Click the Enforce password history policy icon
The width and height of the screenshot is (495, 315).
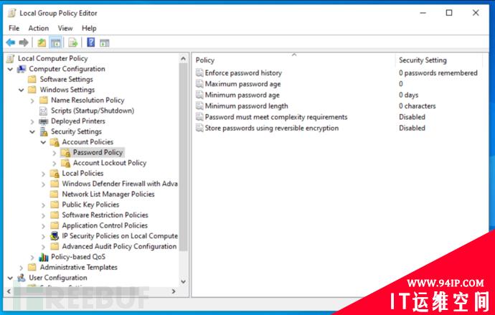(199, 73)
